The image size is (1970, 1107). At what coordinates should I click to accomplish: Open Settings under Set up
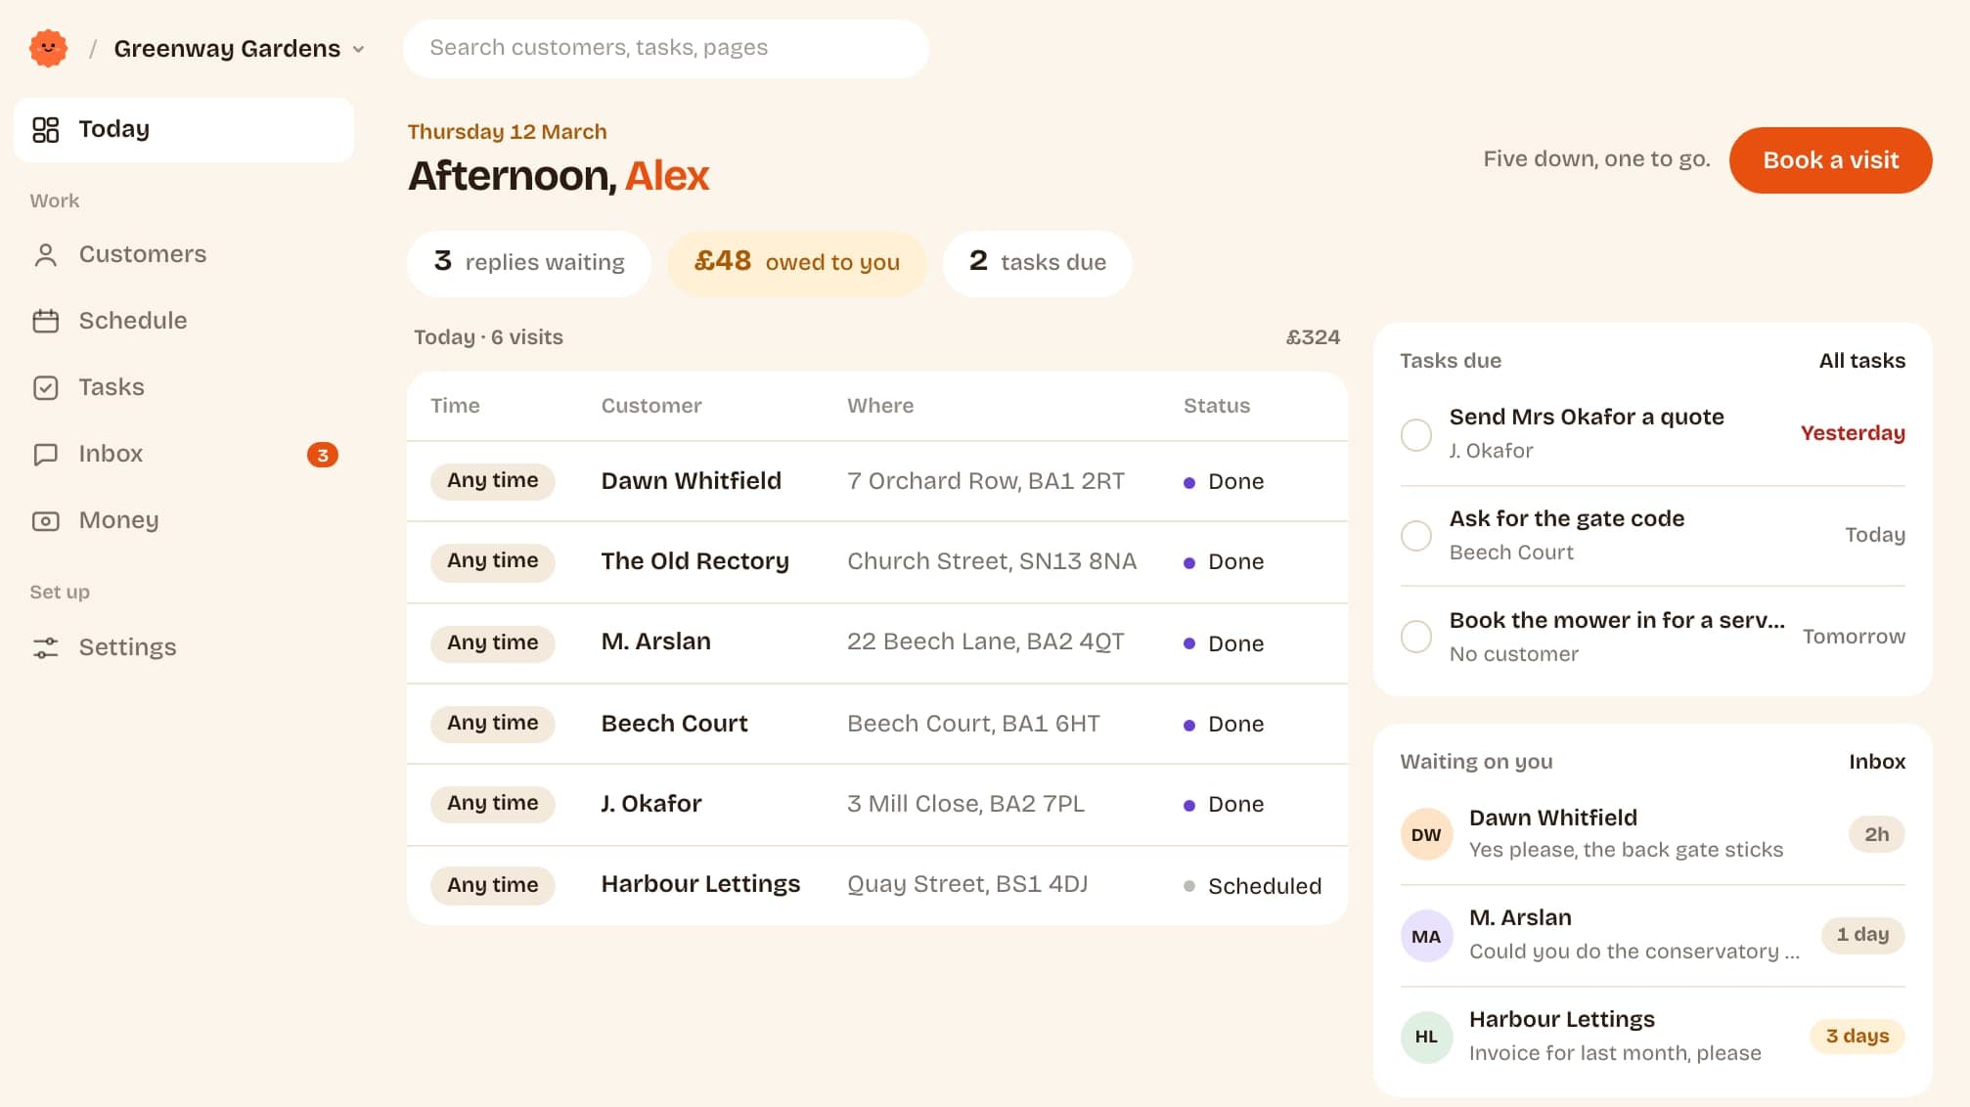(x=184, y=647)
